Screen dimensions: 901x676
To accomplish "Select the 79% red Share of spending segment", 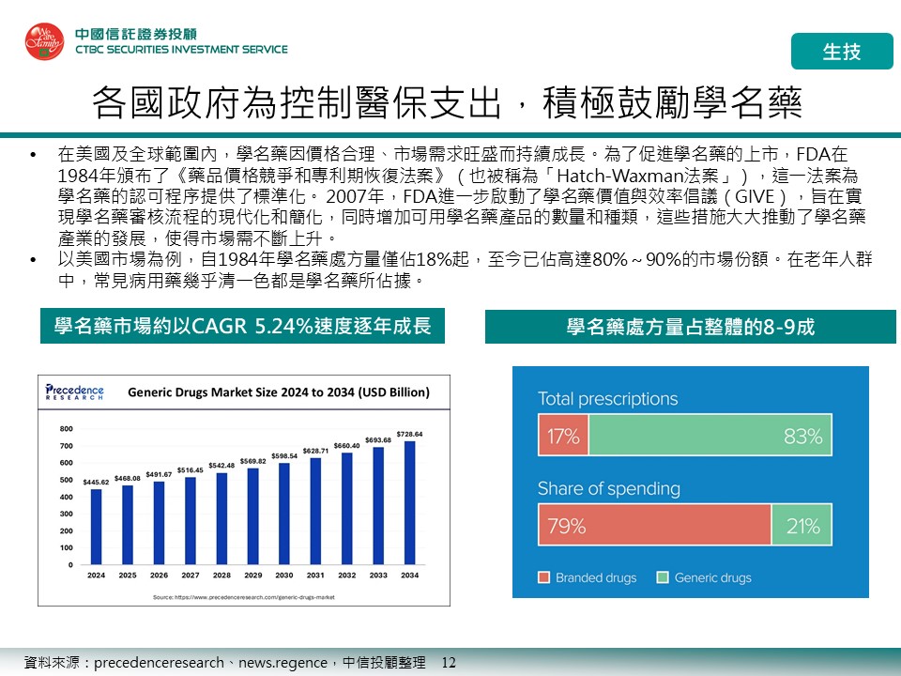I will 653,526.
